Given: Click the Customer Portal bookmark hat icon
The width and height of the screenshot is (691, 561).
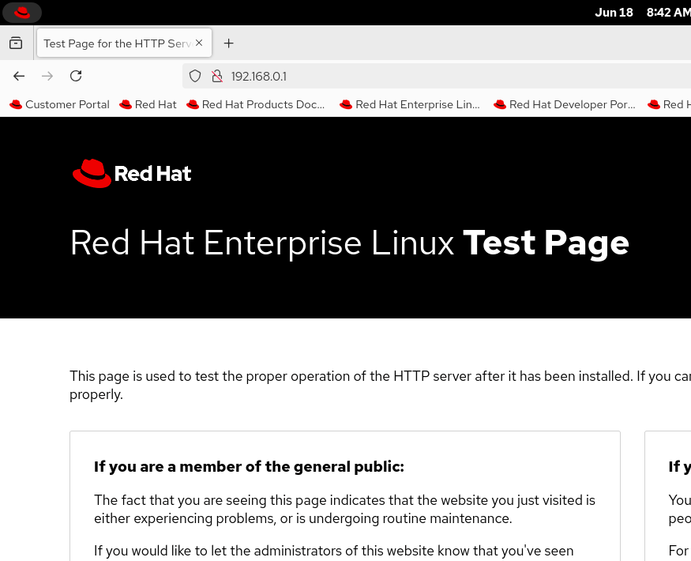Looking at the screenshot, I should pyautogui.click(x=16, y=104).
